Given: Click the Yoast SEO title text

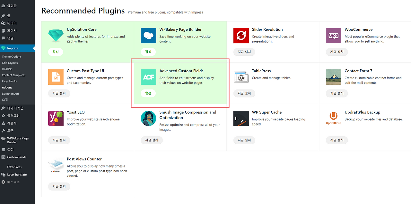Looking at the screenshot, I should click(76, 112).
